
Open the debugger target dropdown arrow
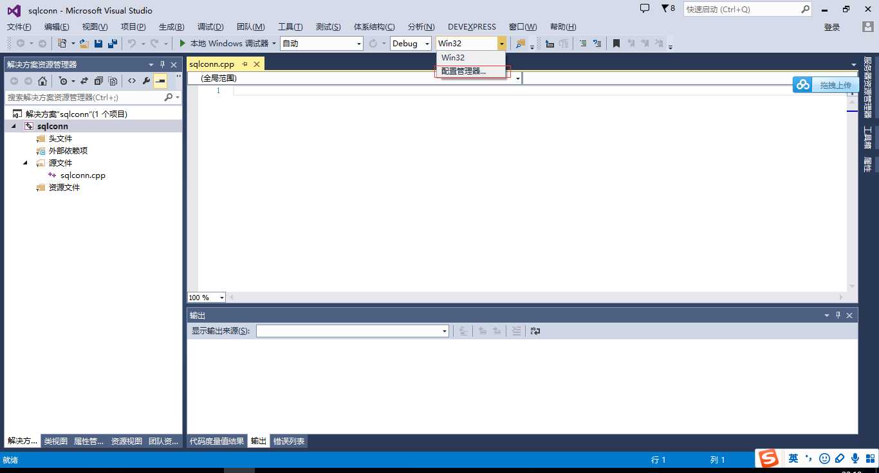pos(274,44)
